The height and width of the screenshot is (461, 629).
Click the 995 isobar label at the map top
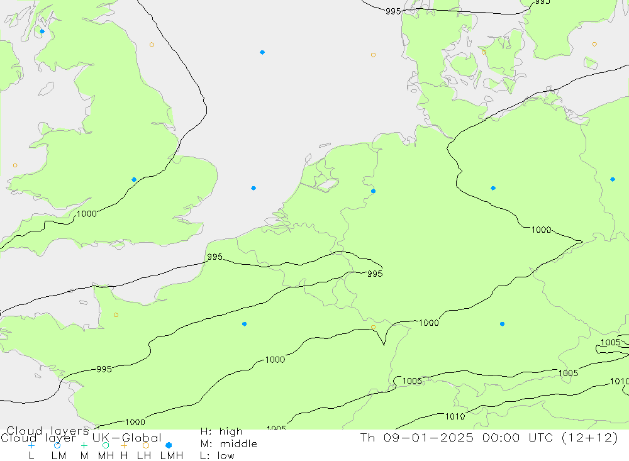click(393, 11)
